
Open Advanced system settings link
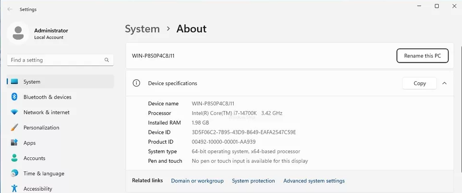click(x=314, y=181)
